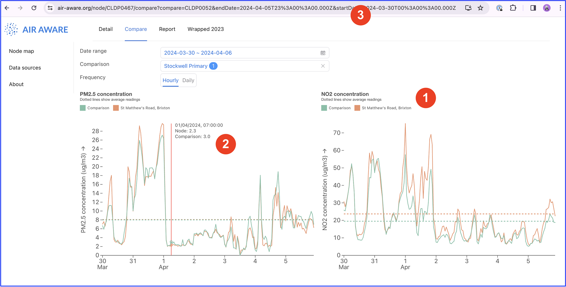Open the calendar icon in date range
The image size is (566, 287).
[x=323, y=53]
